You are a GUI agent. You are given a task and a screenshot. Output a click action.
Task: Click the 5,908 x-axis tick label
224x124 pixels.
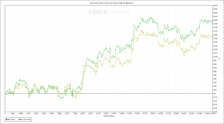click(59, 113)
